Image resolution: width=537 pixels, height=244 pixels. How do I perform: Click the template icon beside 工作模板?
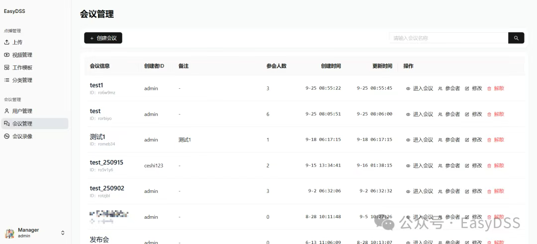[x=6, y=67]
